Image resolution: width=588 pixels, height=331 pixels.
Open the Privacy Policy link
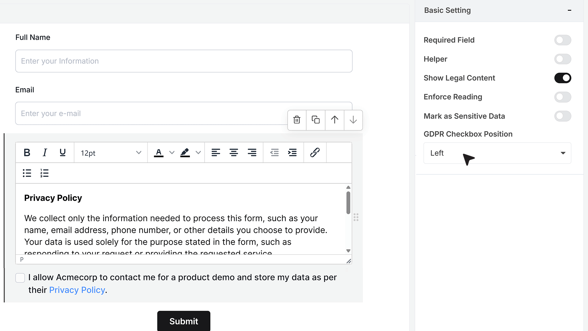pos(77,290)
